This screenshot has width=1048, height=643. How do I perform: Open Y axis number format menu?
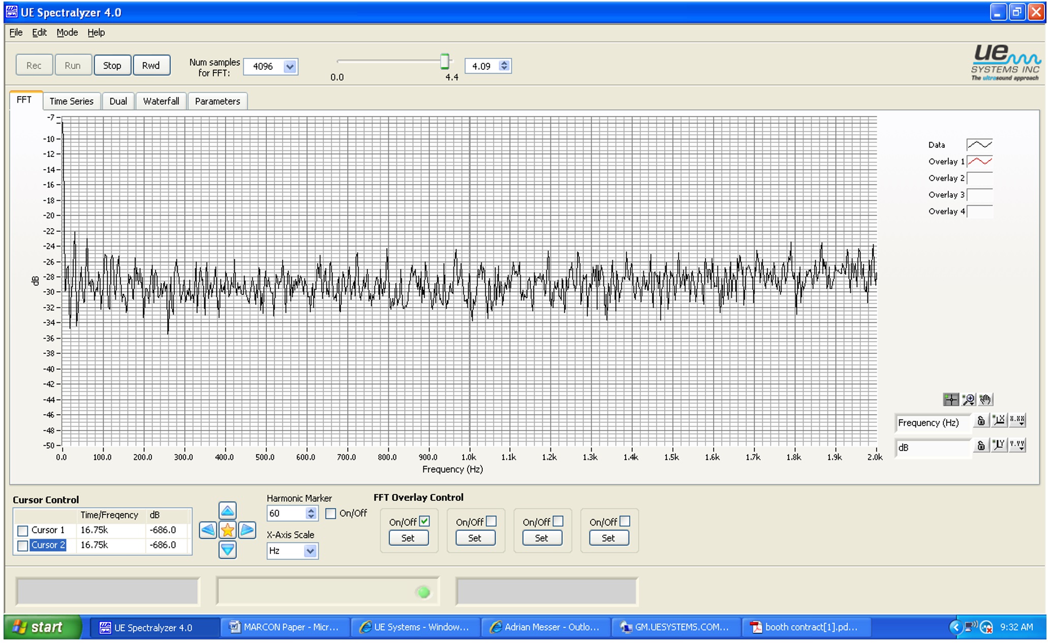(1017, 445)
